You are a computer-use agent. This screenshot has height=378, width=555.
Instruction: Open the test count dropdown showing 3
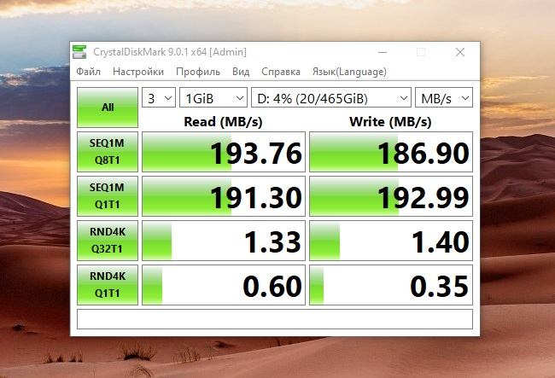(158, 97)
